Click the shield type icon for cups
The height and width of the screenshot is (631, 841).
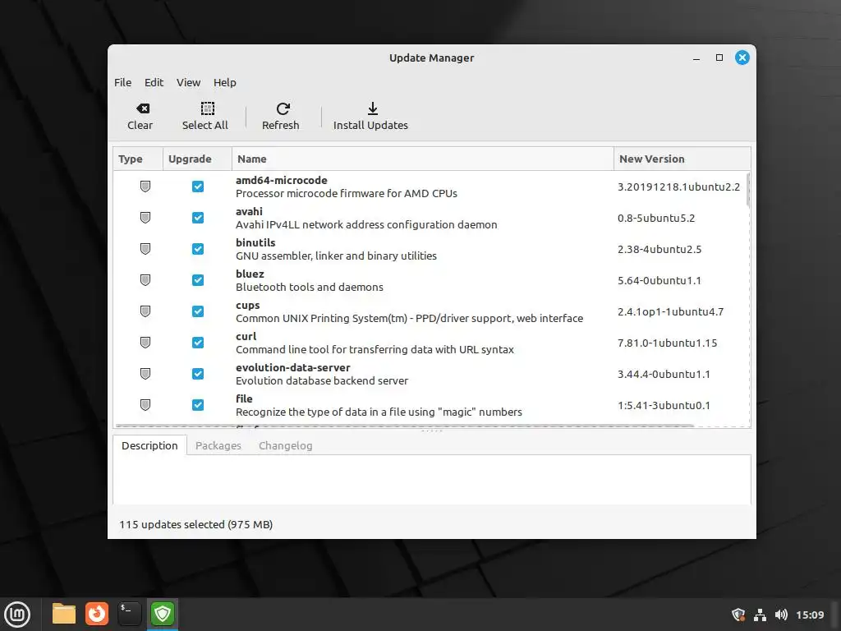(x=145, y=311)
